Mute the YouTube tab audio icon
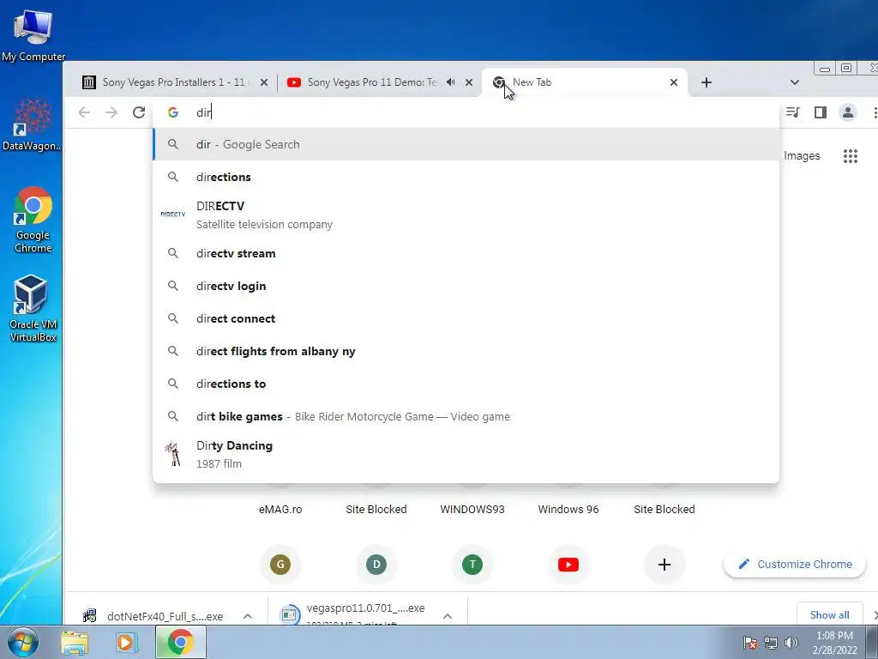The height and width of the screenshot is (659, 878). tap(450, 82)
